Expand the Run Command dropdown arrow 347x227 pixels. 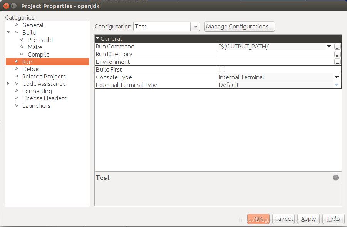coord(329,47)
